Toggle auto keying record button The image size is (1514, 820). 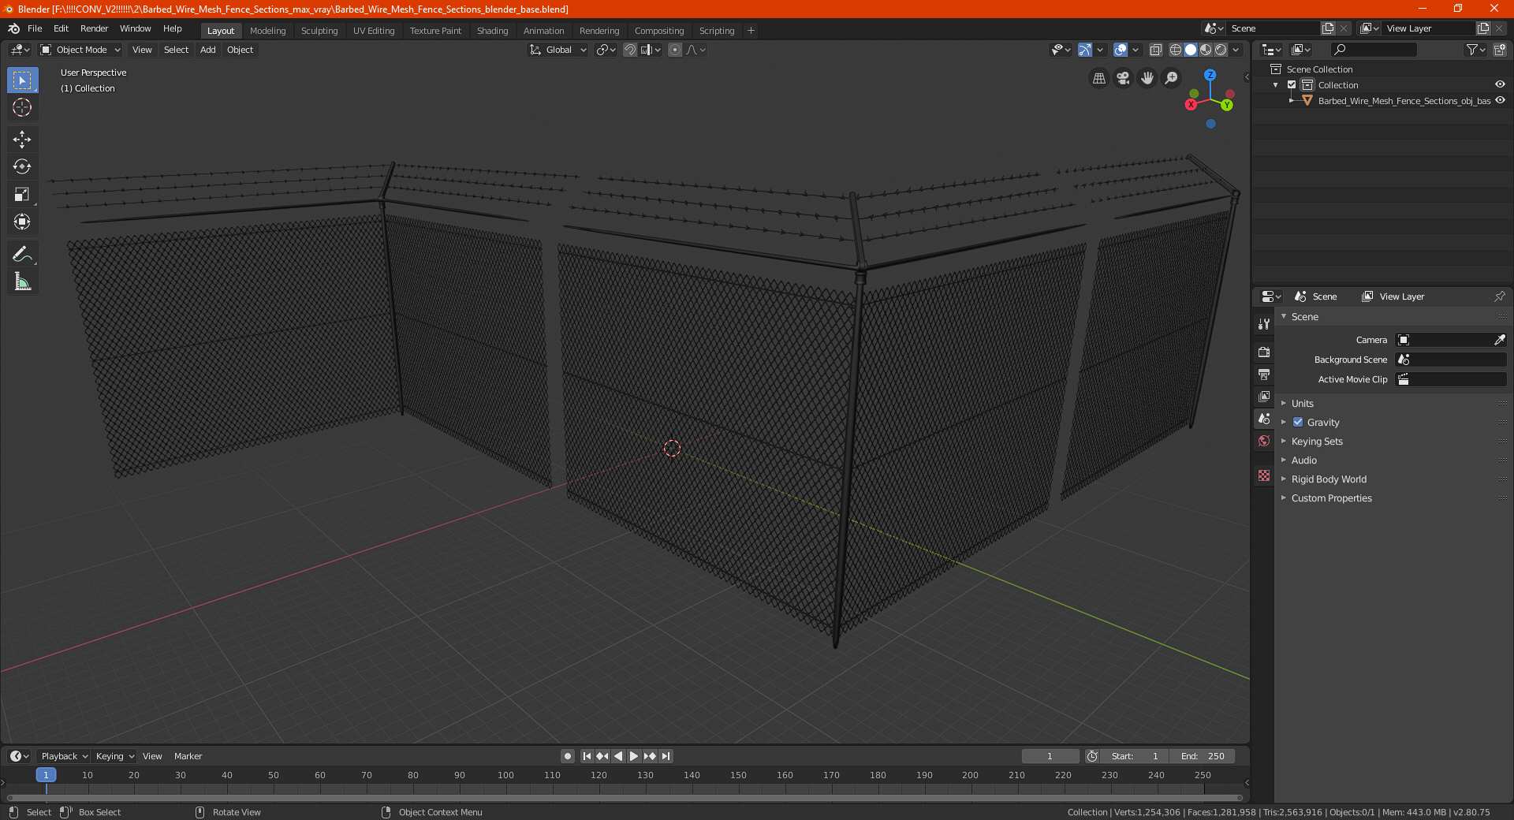tap(568, 756)
